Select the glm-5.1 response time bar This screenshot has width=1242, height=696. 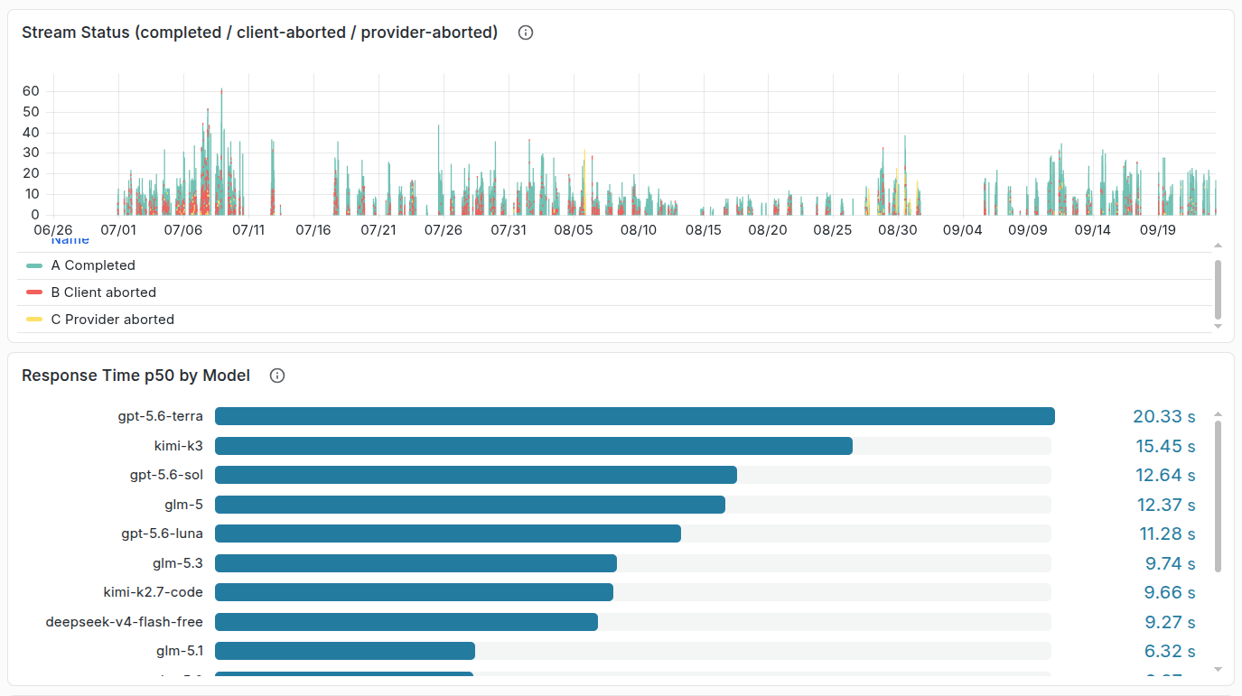click(x=345, y=651)
